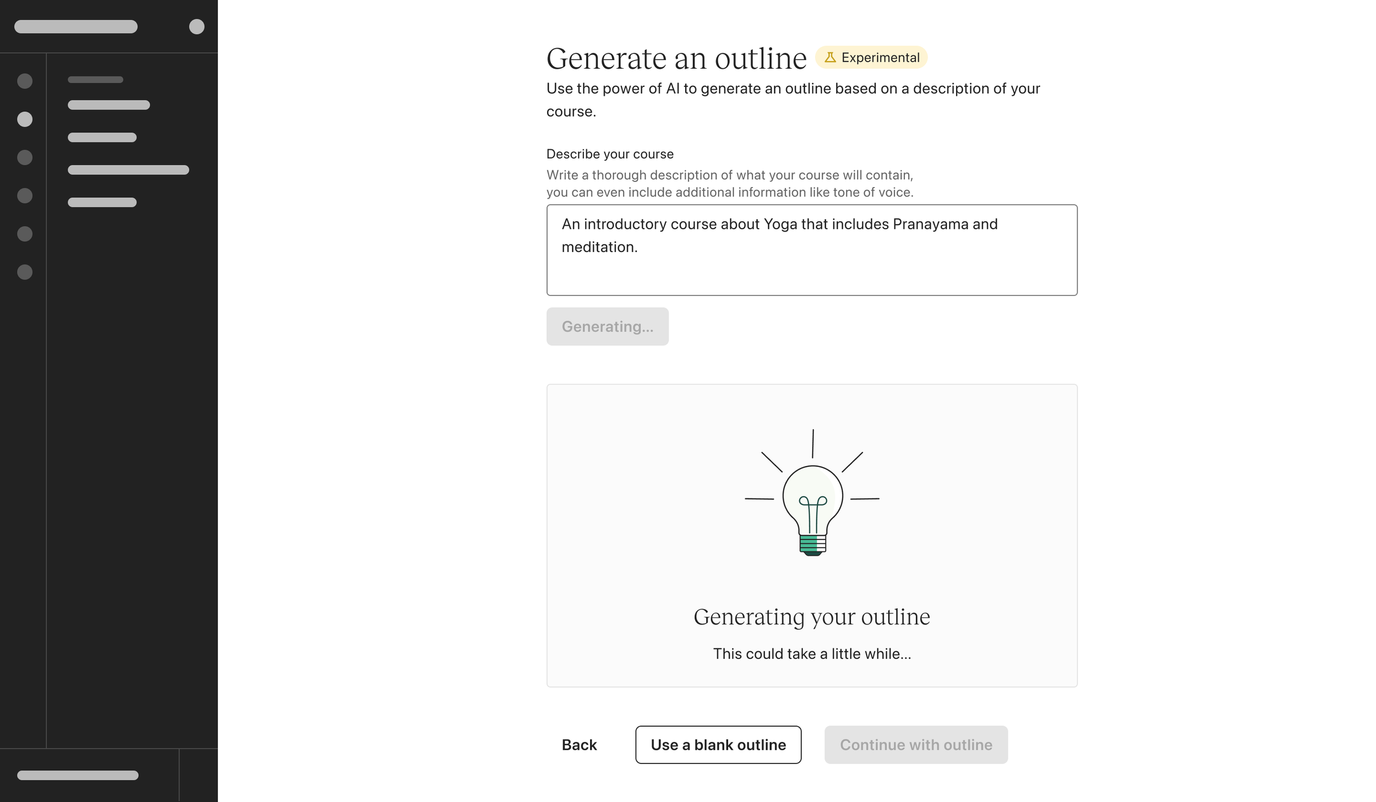Select the highlighted bright circle in the sidebar rail
This screenshot has width=1376, height=802.
[x=25, y=119]
